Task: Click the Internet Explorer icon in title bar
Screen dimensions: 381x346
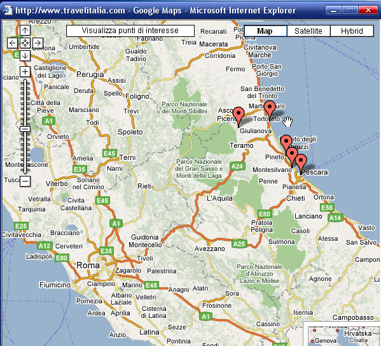Action: [7, 10]
